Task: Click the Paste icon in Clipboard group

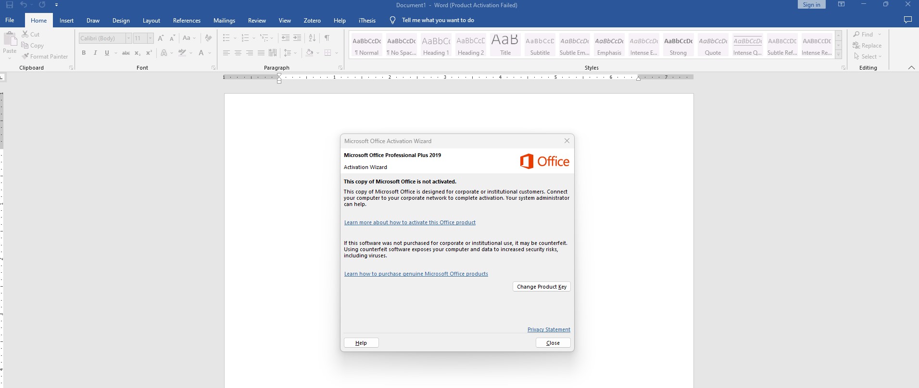Action: point(10,38)
